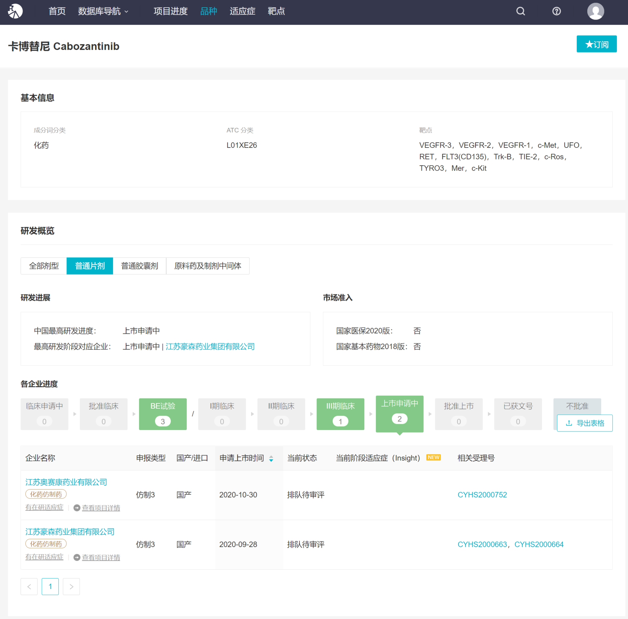Click the ATC code L01XE26

click(242, 145)
